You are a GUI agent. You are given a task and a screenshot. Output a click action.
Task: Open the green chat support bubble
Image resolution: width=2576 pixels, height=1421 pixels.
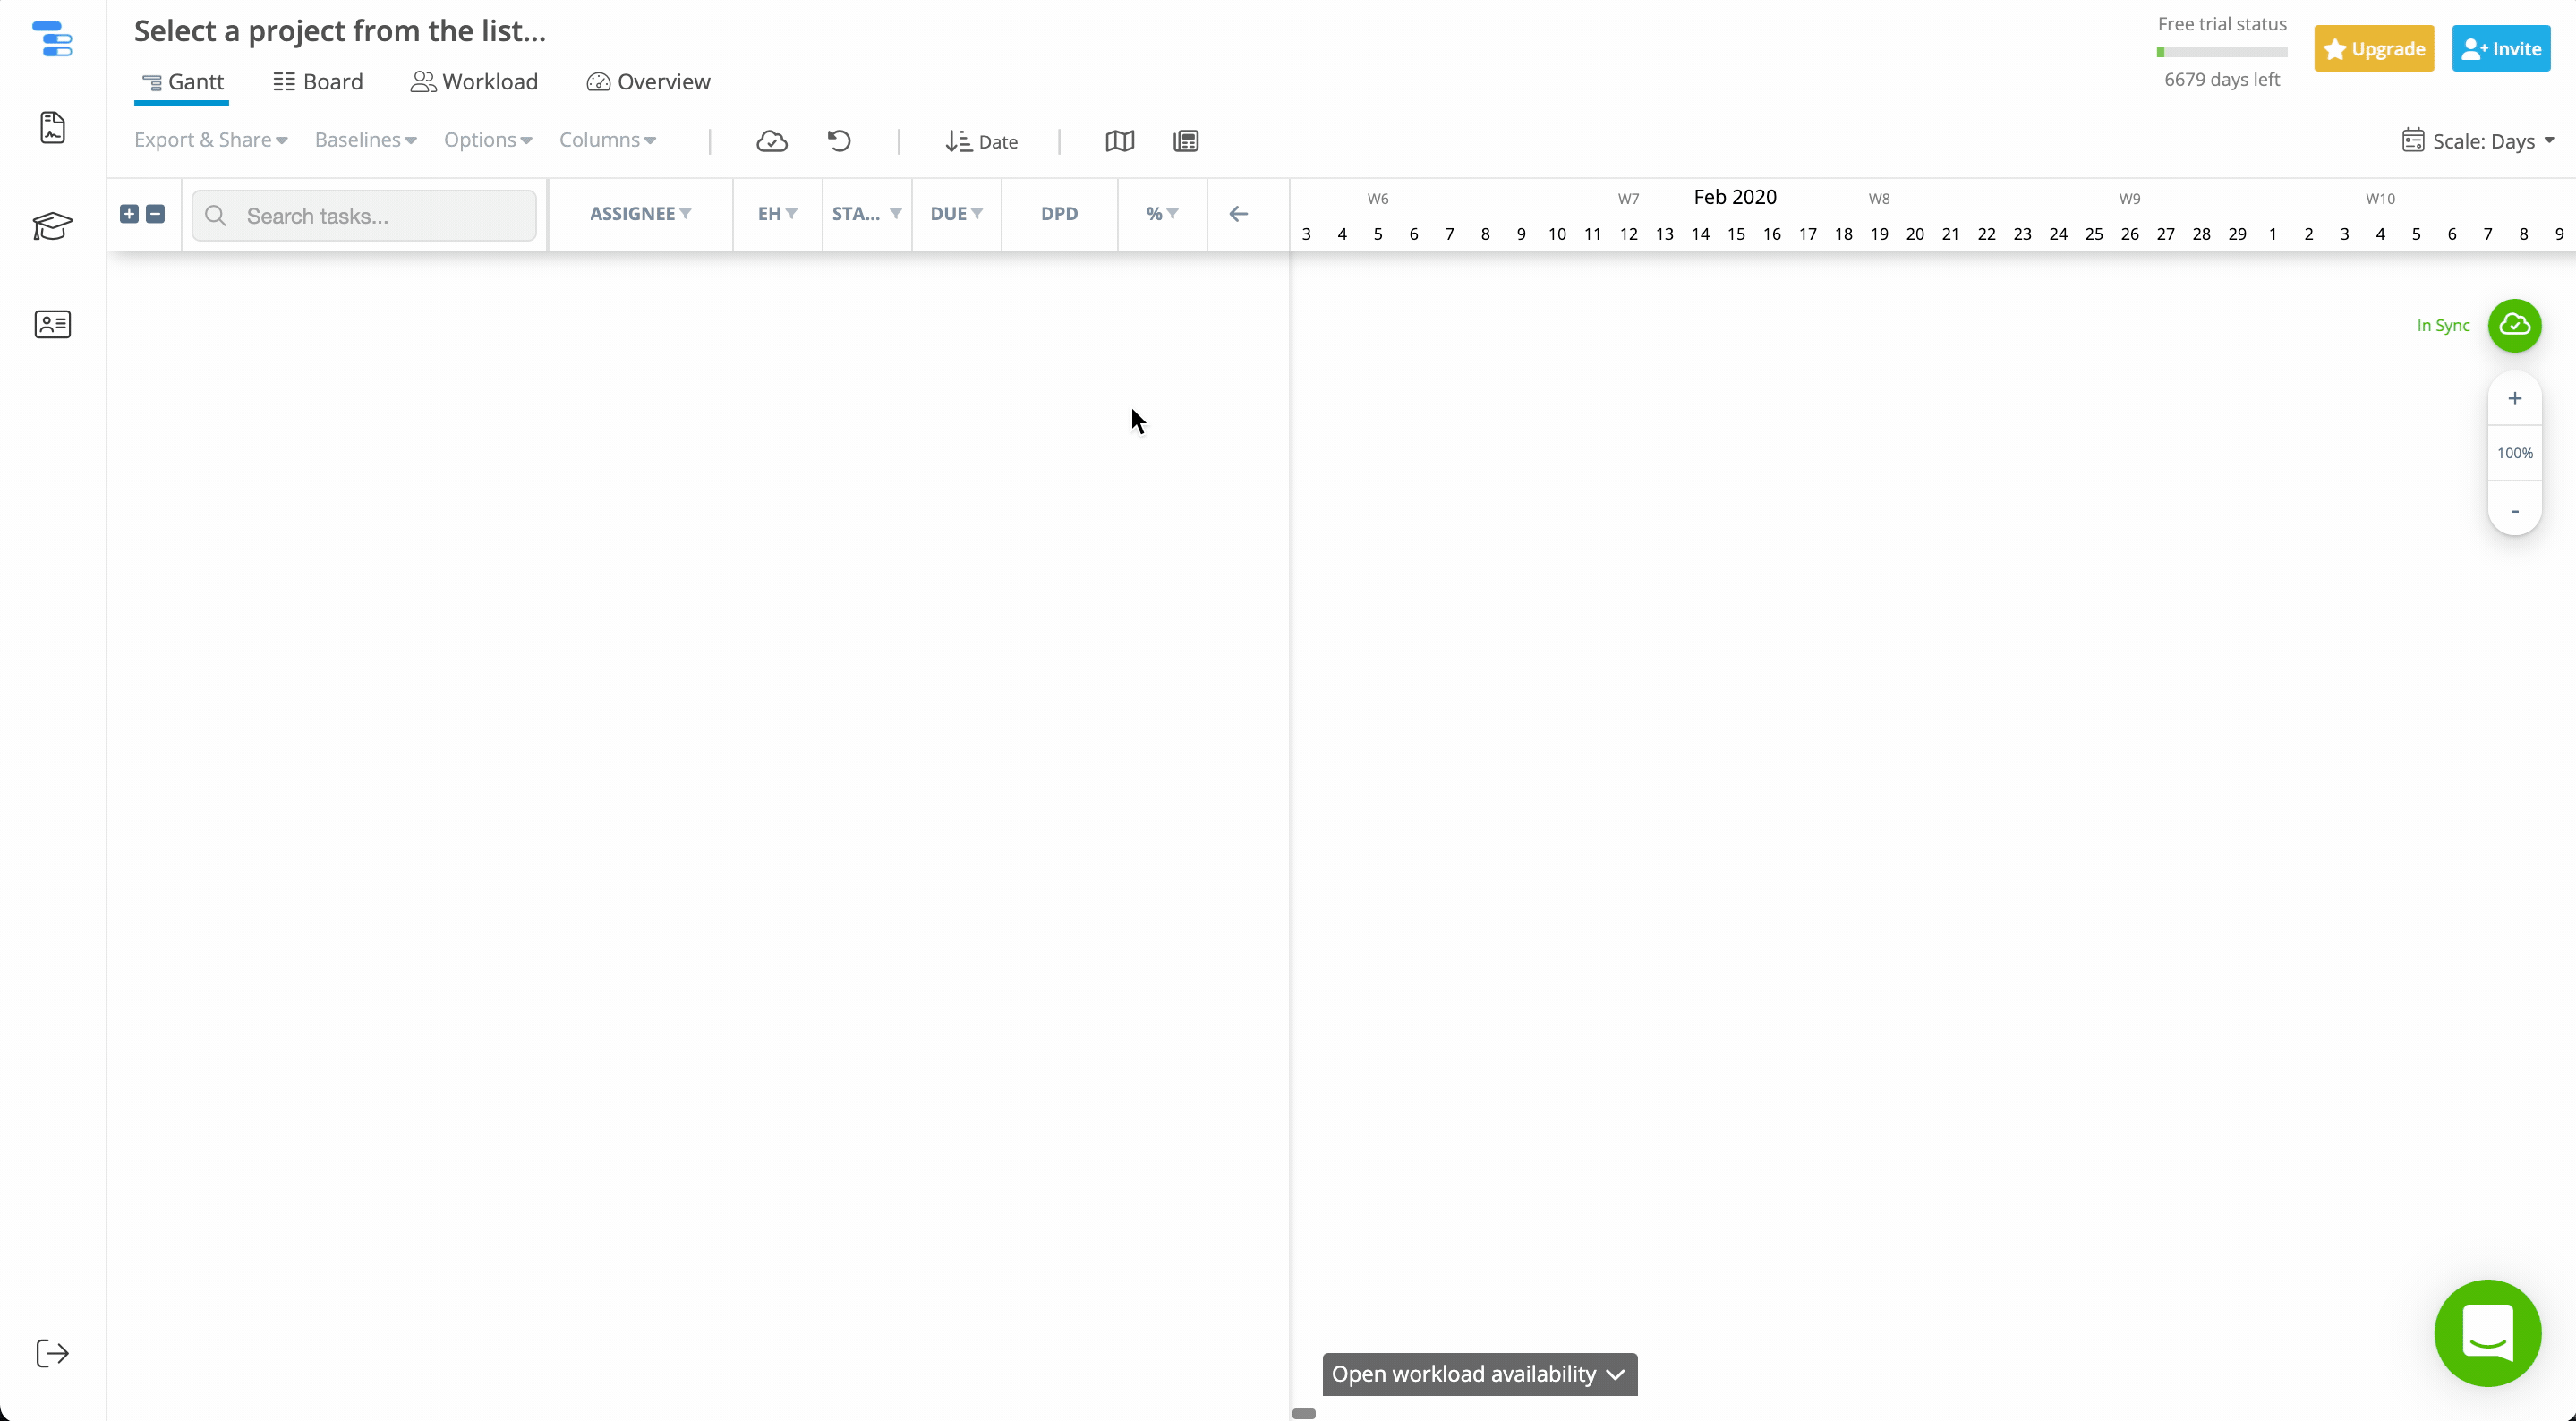pos(2487,1332)
